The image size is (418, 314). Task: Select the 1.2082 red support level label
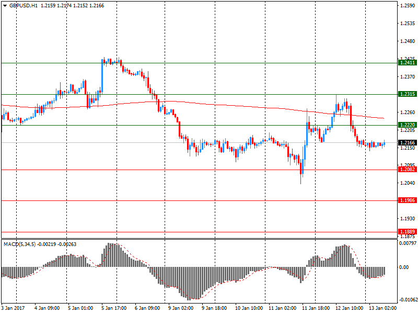[408, 170]
